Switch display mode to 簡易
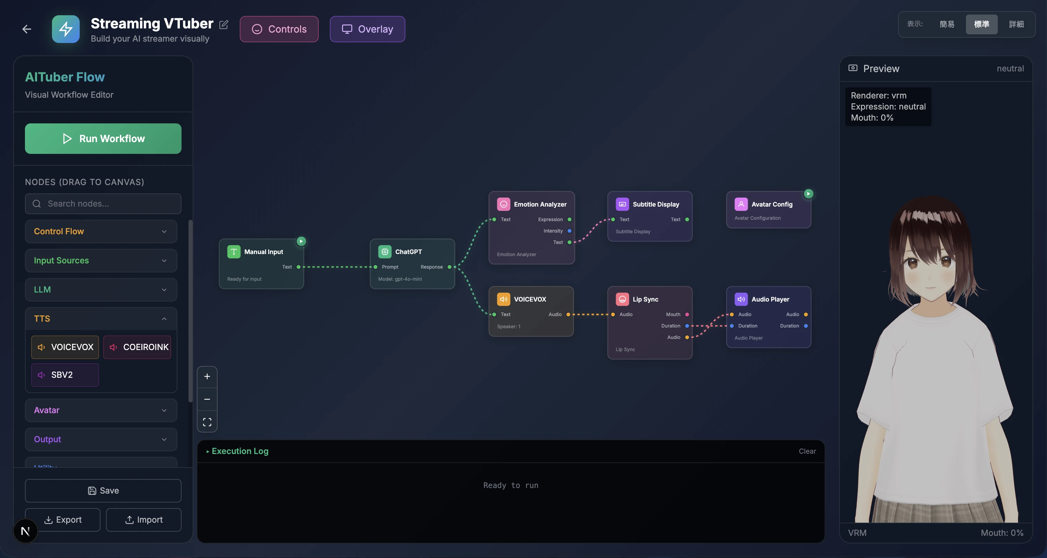 pos(947,24)
